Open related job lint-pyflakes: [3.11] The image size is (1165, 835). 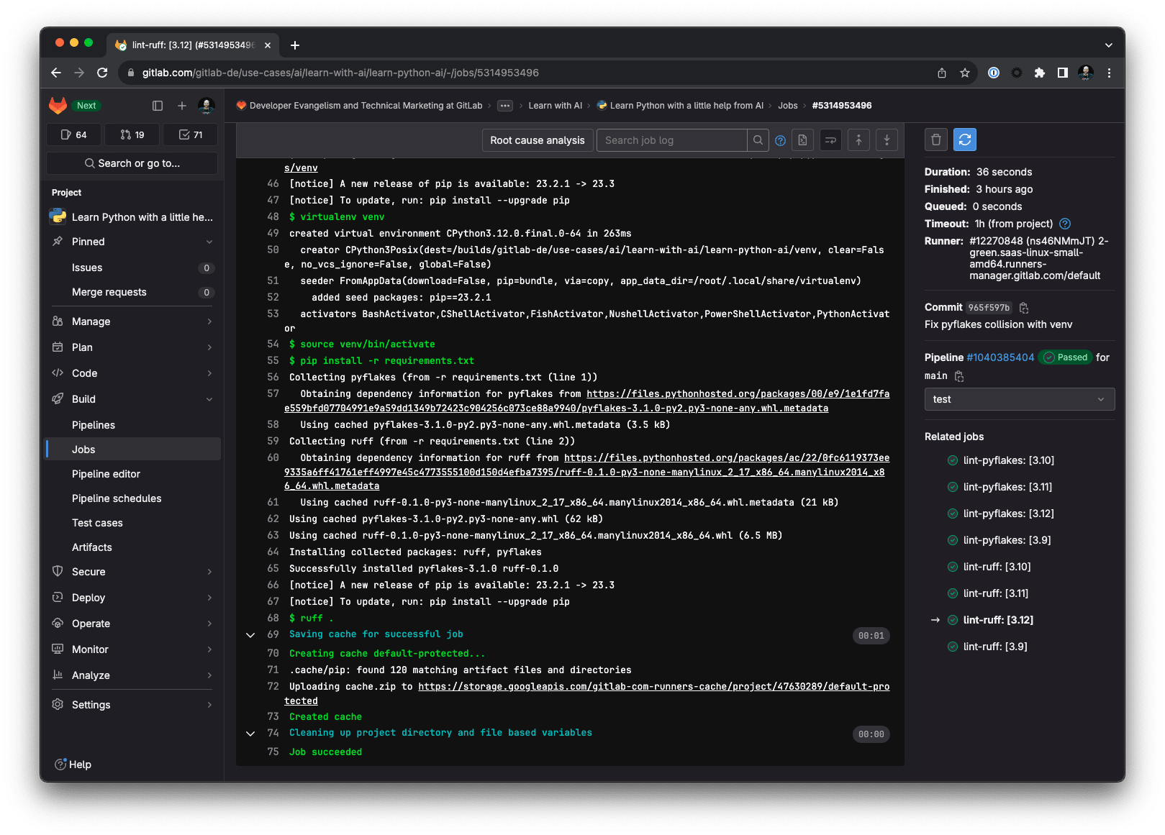(1007, 487)
